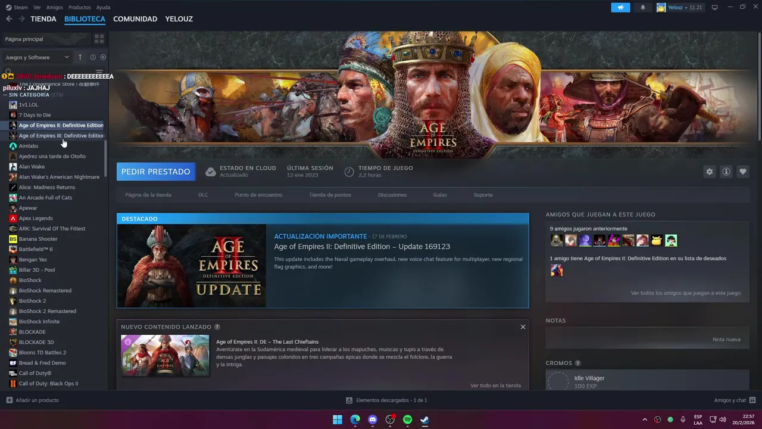Open game settings gear icon
This screenshot has width=762, height=429.
point(709,172)
